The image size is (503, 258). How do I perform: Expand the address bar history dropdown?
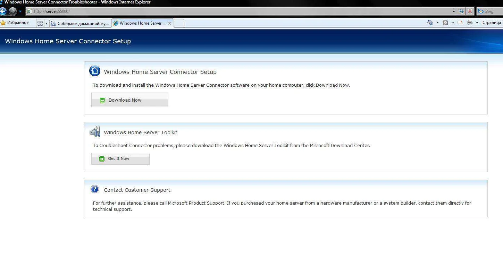[453, 11]
